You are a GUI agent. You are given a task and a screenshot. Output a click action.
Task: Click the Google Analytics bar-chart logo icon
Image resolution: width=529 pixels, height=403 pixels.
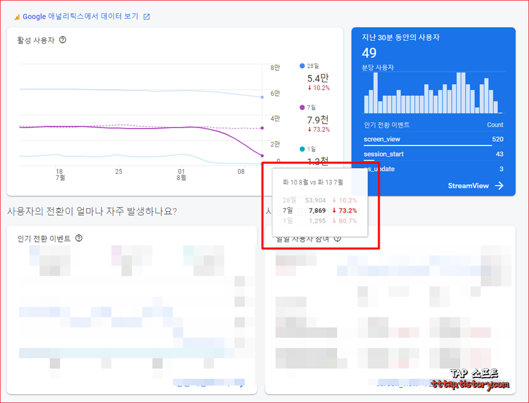point(17,17)
